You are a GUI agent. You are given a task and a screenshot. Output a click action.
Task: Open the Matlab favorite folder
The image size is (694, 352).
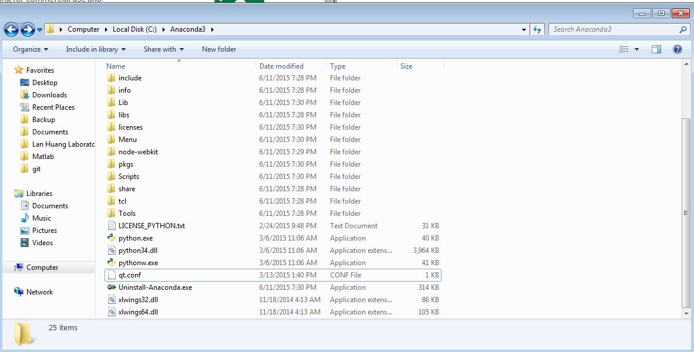coord(43,157)
